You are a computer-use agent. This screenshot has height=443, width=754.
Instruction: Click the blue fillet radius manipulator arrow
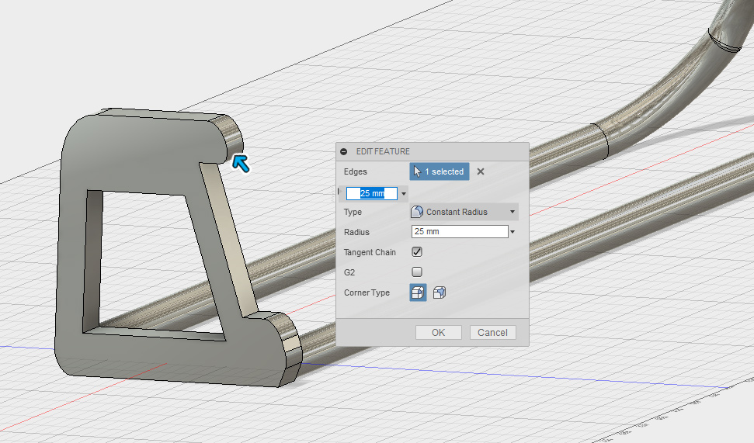click(241, 163)
